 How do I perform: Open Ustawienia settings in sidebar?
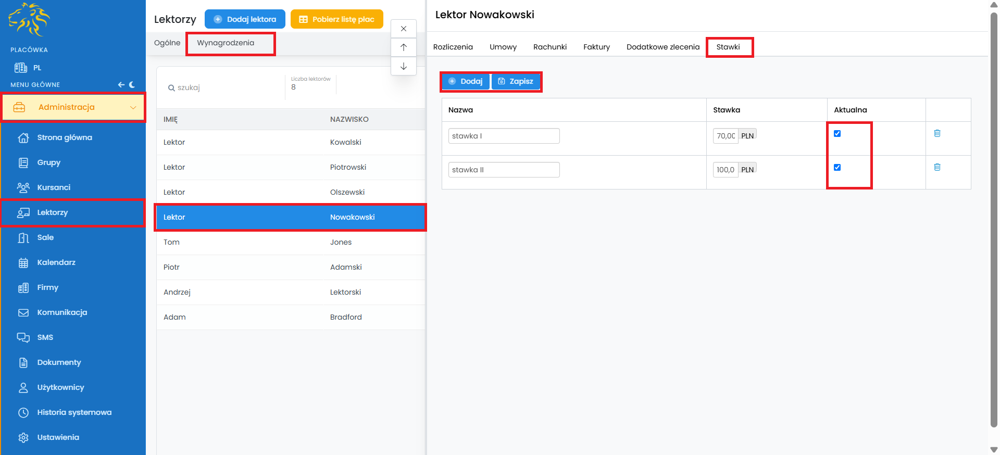click(x=58, y=437)
